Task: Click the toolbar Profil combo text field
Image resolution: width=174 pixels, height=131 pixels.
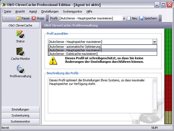Action: (x=91, y=18)
